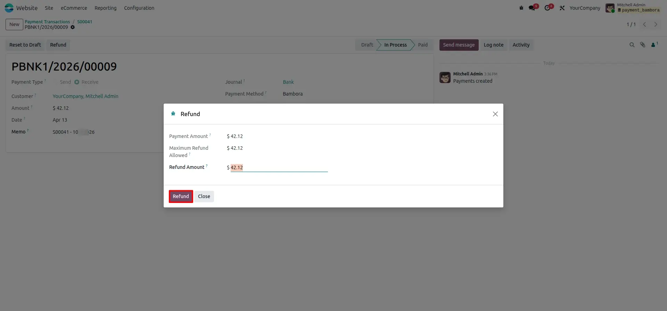Search chatter messages with magnifier icon
The image size is (667, 311).
[x=632, y=45]
